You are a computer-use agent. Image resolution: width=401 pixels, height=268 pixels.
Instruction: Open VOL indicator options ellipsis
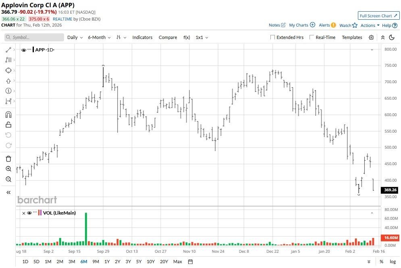[35, 212]
